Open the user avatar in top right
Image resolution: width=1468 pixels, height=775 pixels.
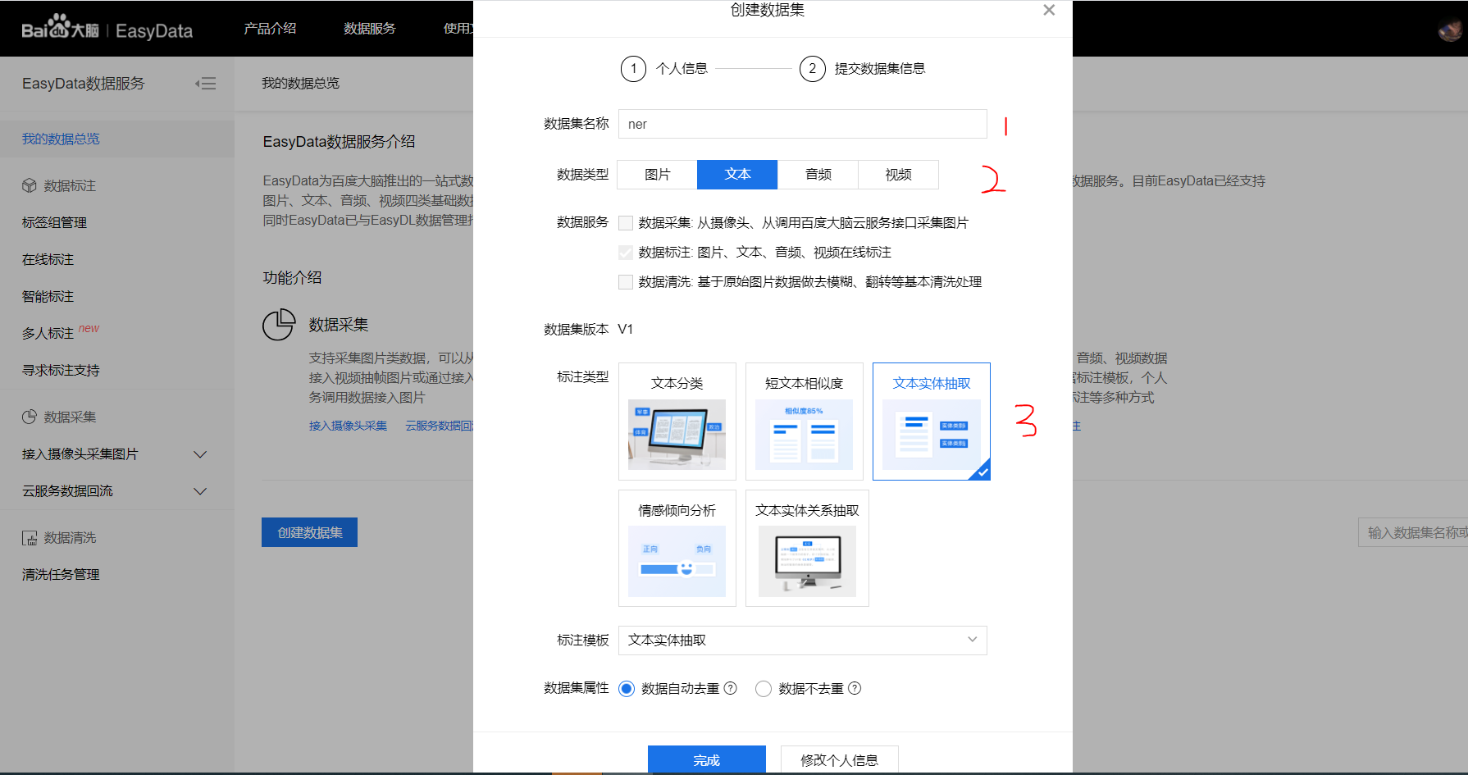(1449, 30)
